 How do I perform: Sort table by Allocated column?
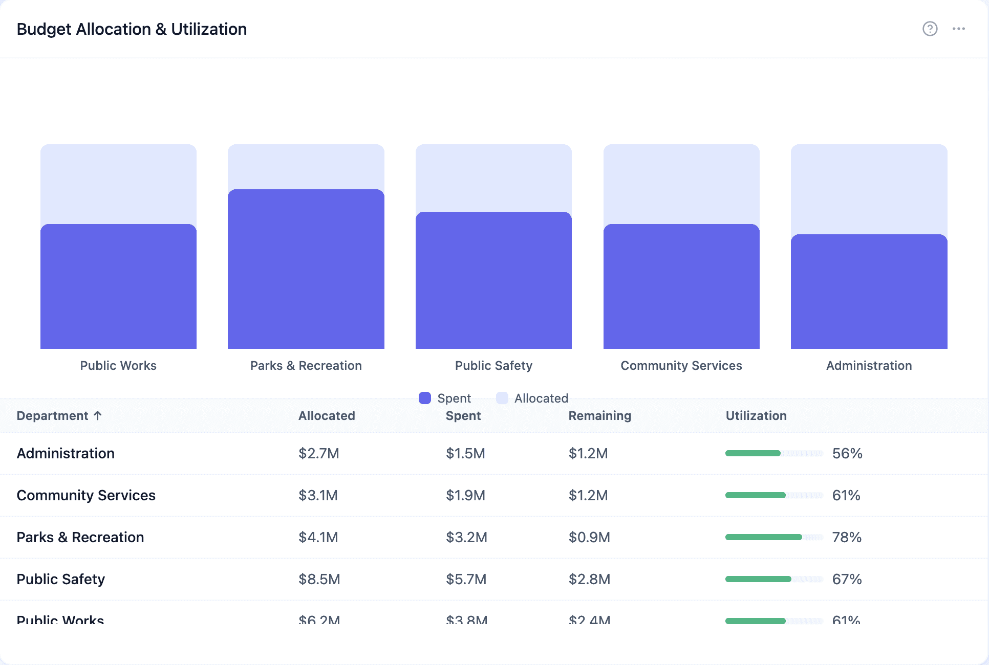327,415
